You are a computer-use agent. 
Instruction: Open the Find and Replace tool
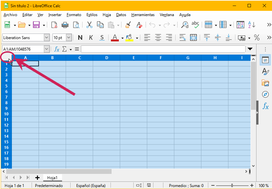pos(185,25)
